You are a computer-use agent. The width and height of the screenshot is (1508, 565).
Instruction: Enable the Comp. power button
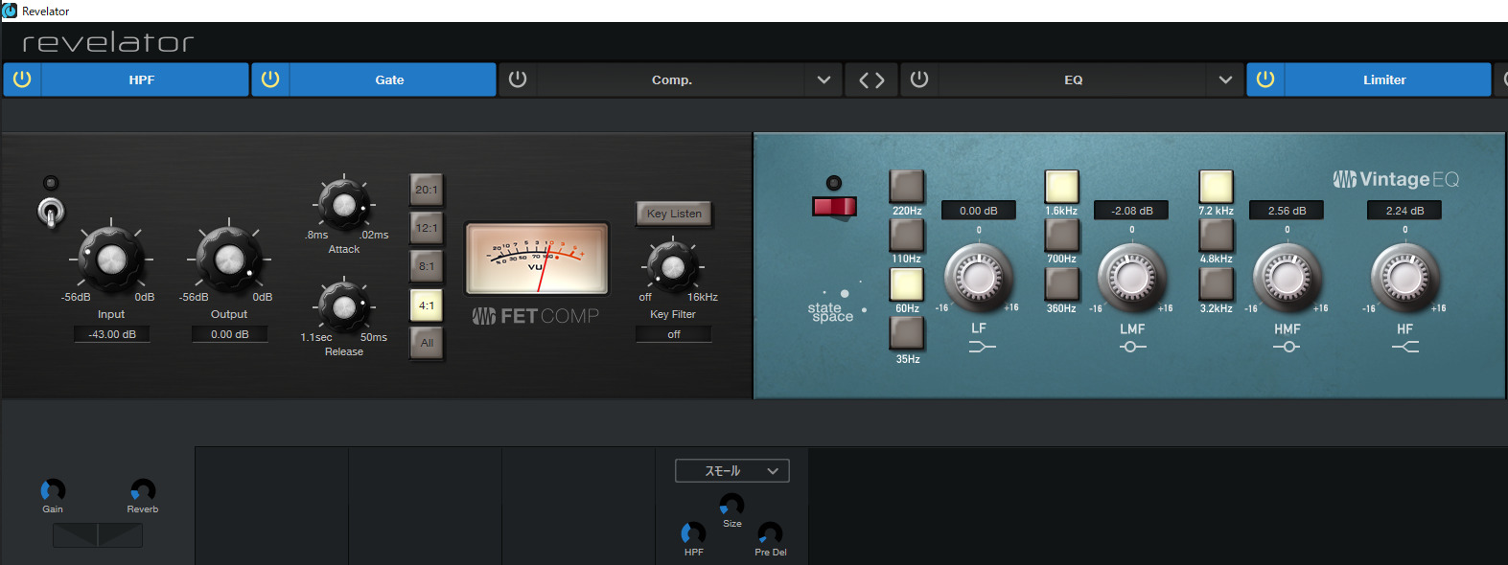coord(518,79)
